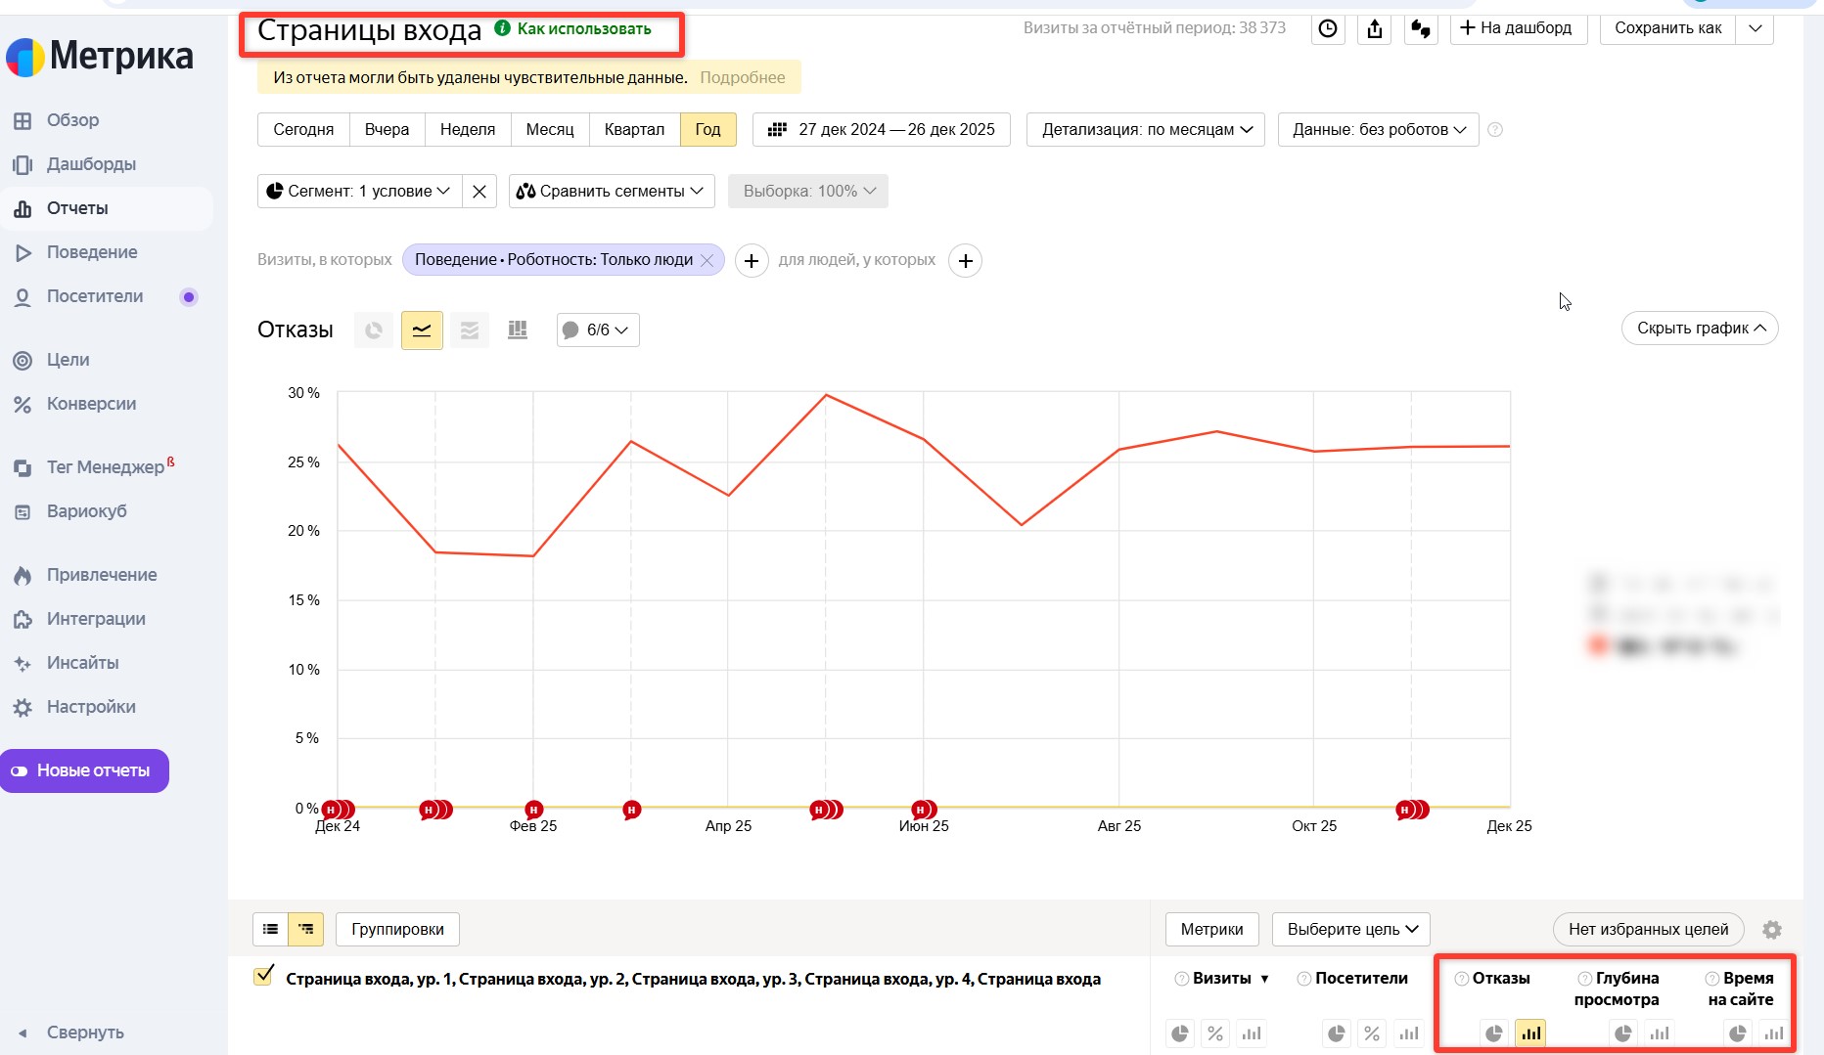
Task: Click bar chart icon under Глубина просмотра
Action: (1660, 1033)
